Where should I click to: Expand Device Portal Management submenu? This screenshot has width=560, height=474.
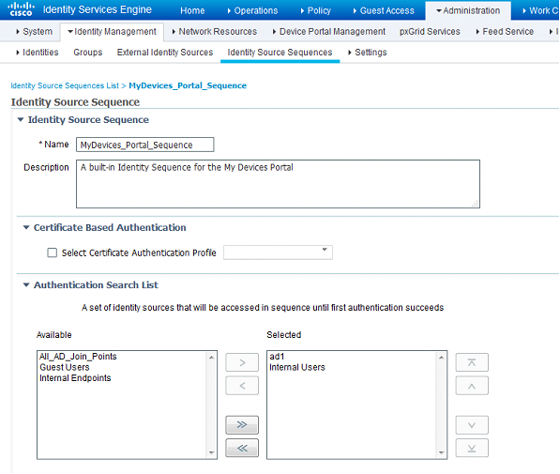[x=329, y=32]
